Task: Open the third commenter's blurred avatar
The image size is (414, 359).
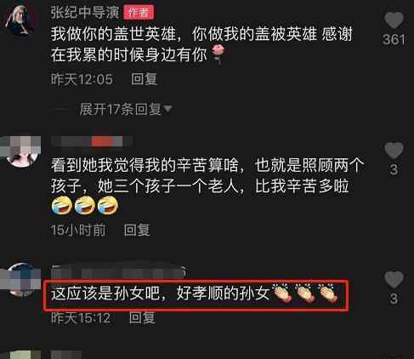Action: coord(21,279)
